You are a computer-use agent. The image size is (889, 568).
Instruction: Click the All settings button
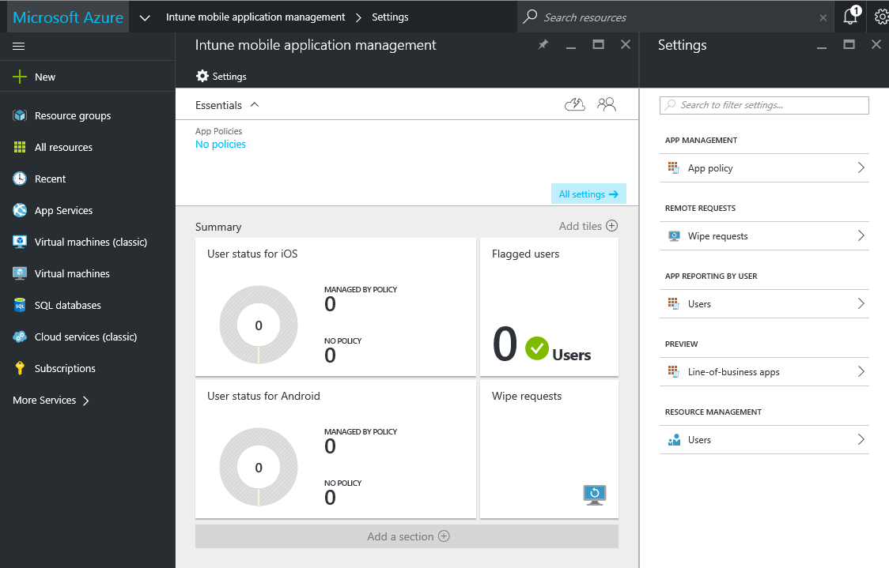588,194
